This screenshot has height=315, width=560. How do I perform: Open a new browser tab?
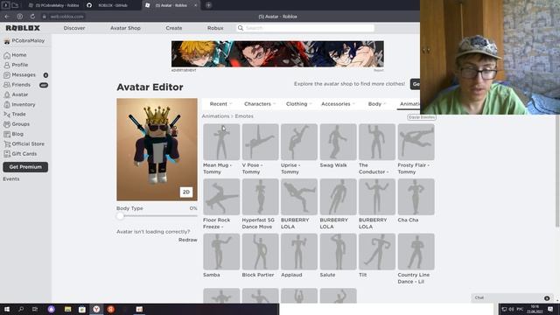tap(208, 5)
